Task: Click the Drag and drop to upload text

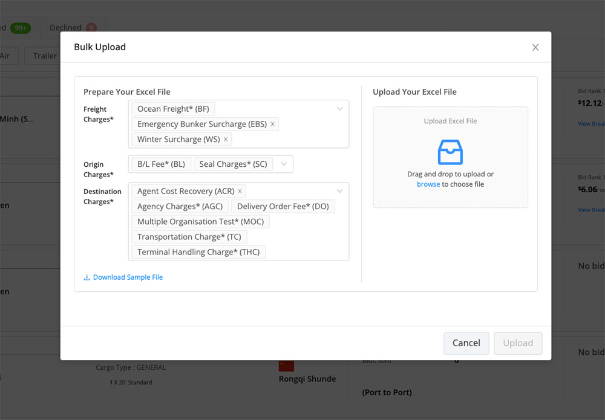Action: point(450,174)
